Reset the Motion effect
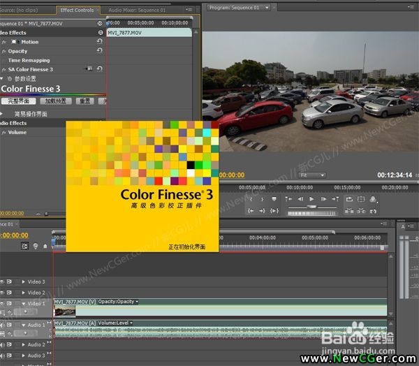419x366 pixels. pyautogui.click(x=99, y=41)
